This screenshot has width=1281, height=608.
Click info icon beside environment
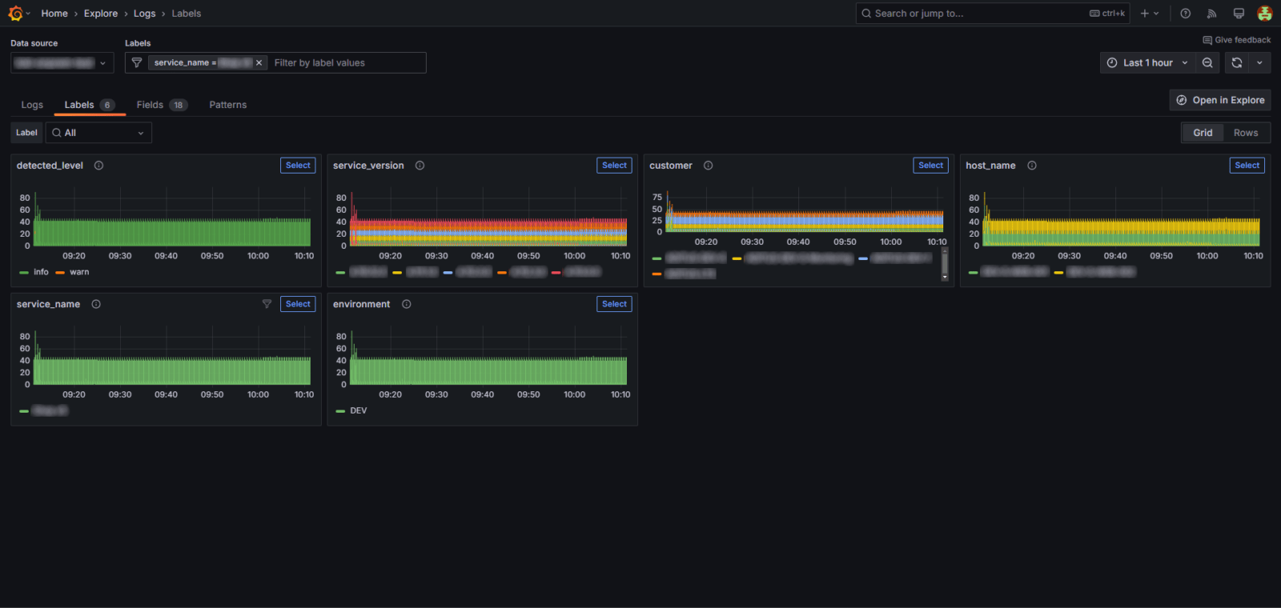407,304
